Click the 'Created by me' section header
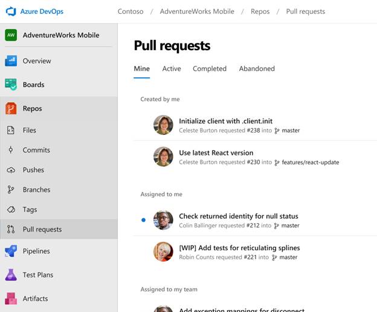Image resolution: width=377 pixels, height=312 pixels. click(x=160, y=99)
